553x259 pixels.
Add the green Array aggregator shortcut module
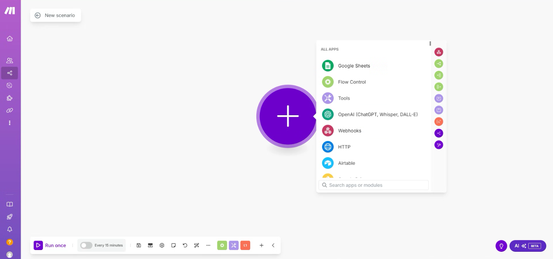[x=439, y=87]
